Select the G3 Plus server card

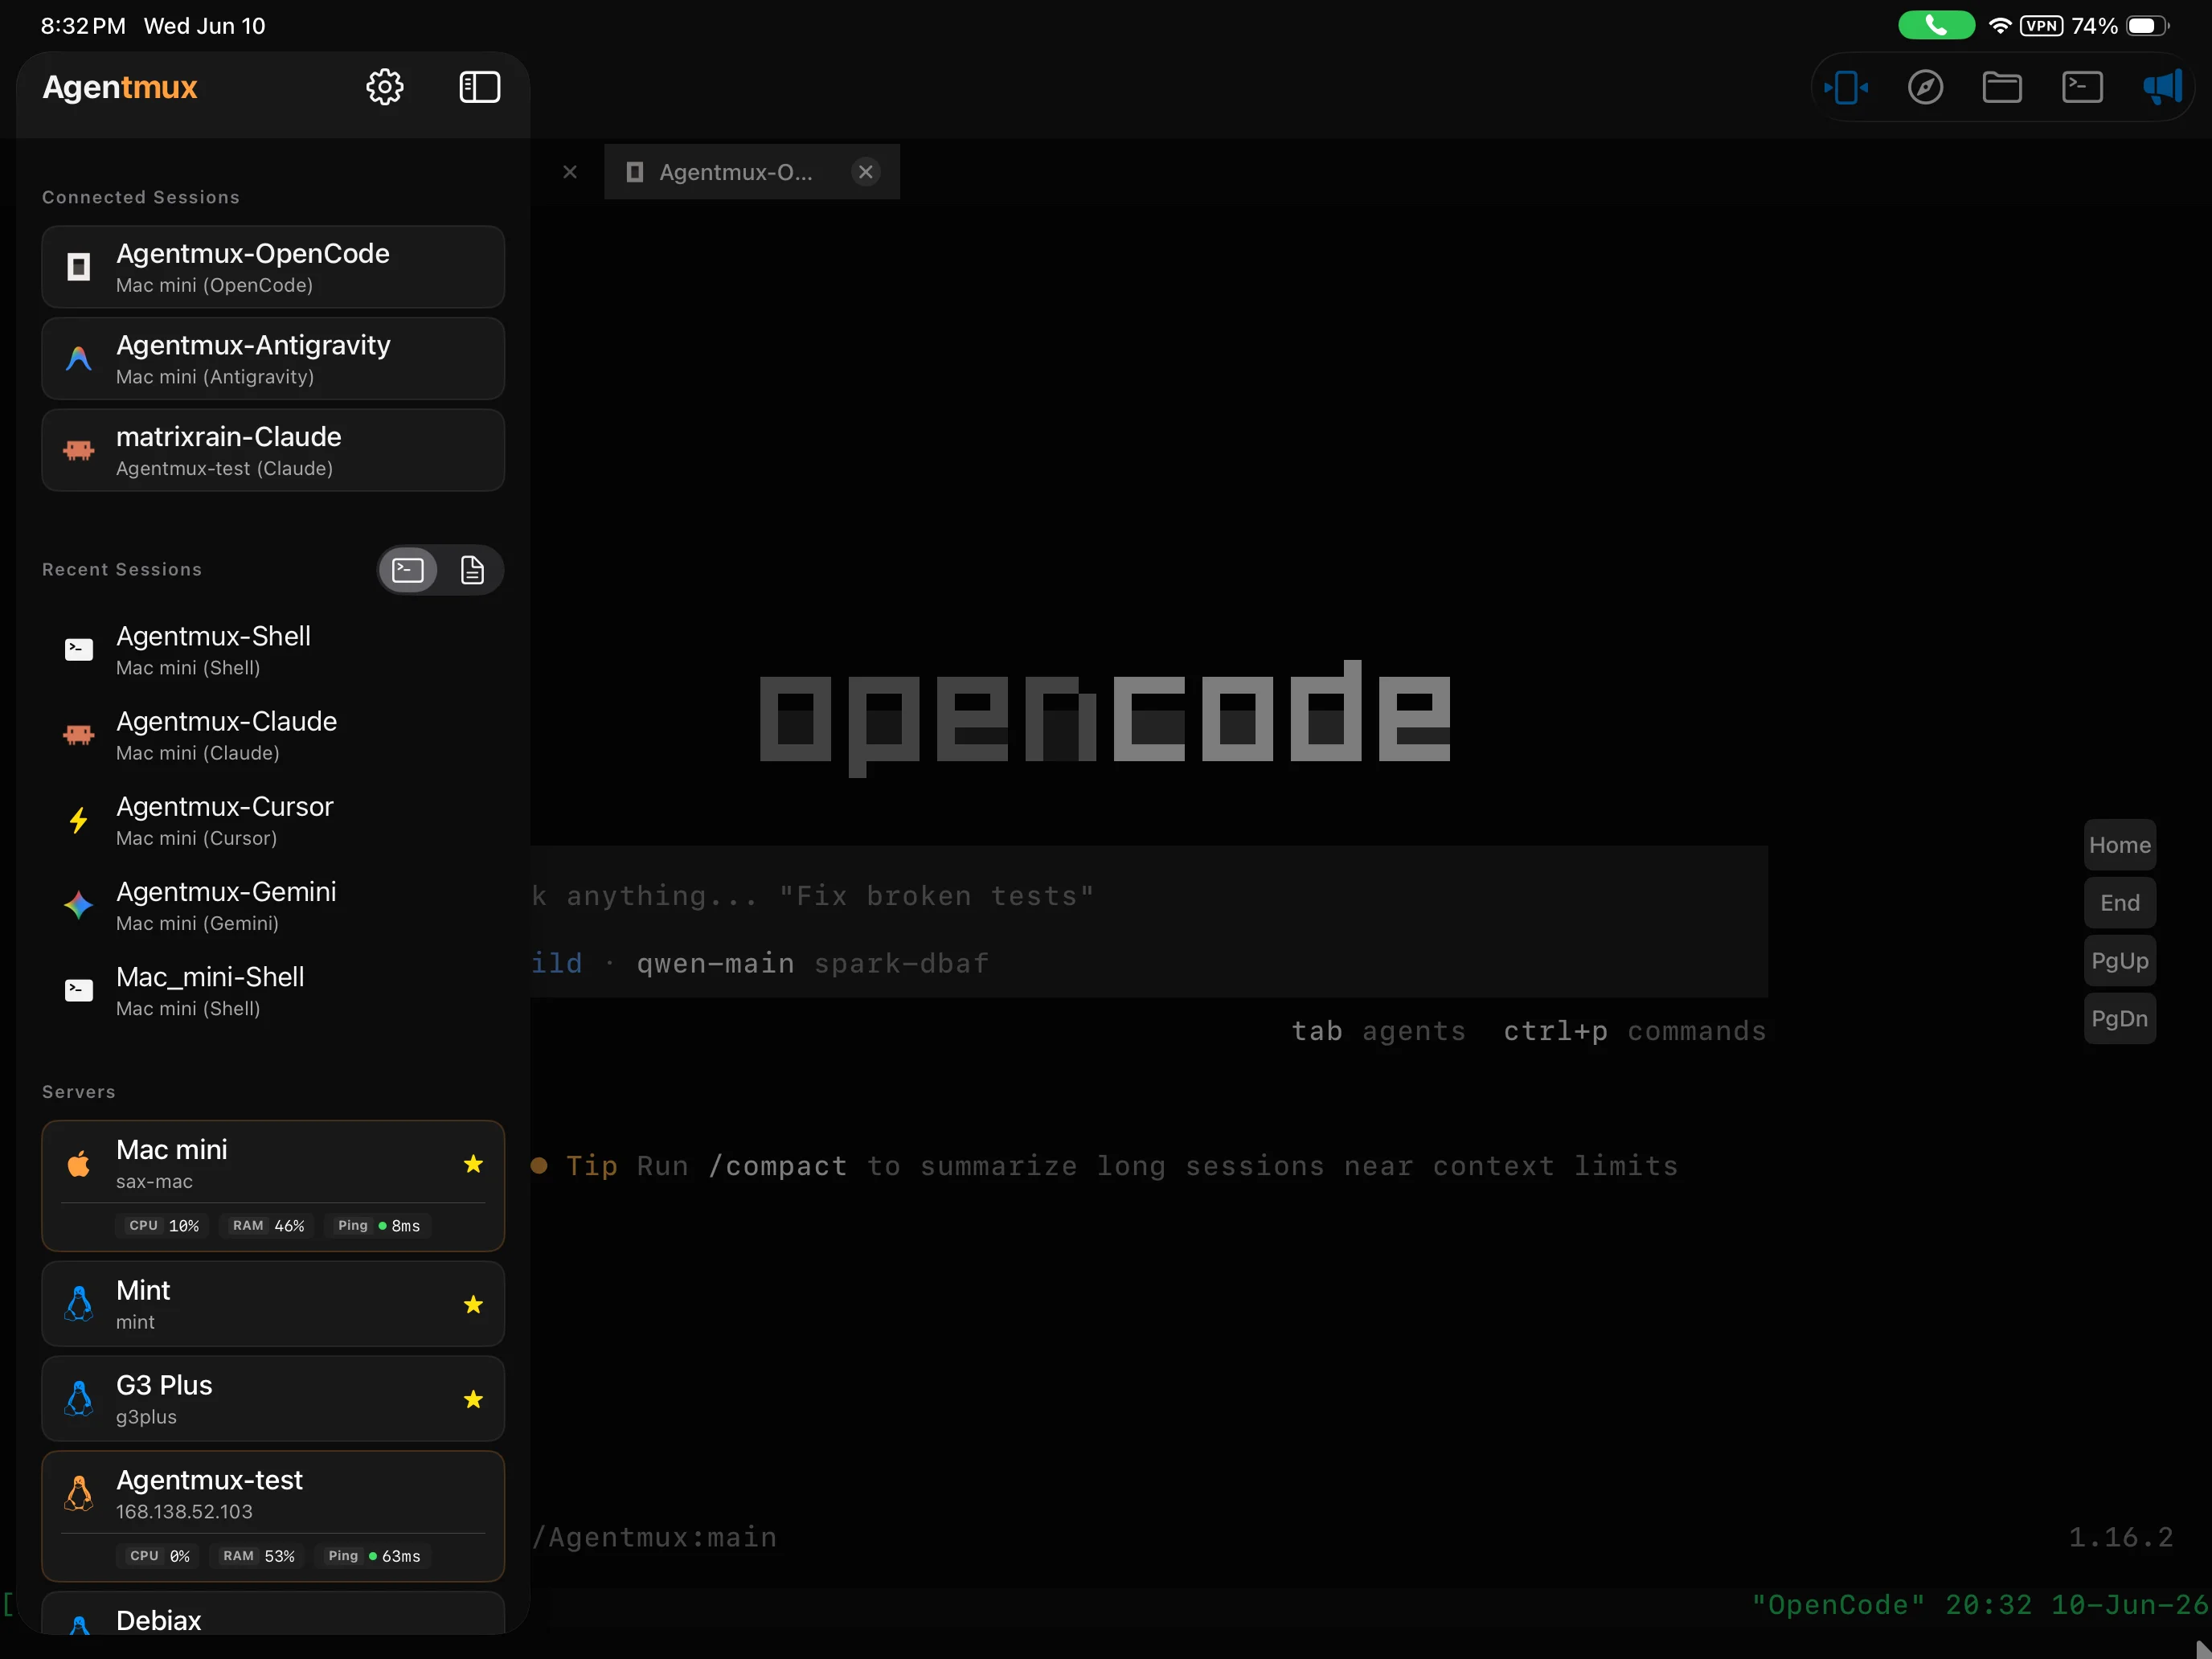[273, 1399]
